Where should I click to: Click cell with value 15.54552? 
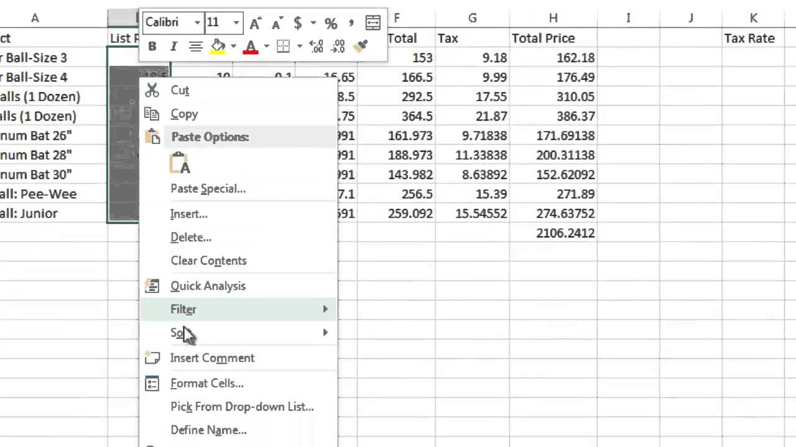click(473, 214)
